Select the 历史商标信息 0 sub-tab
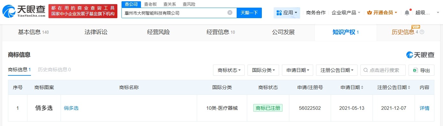Screen dimensions: 443x126 point(54,70)
